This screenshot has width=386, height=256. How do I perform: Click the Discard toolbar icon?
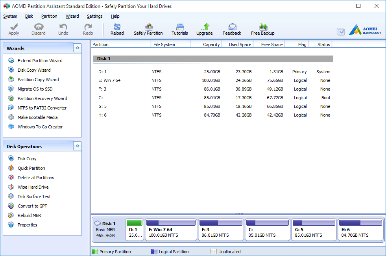[x=39, y=27]
